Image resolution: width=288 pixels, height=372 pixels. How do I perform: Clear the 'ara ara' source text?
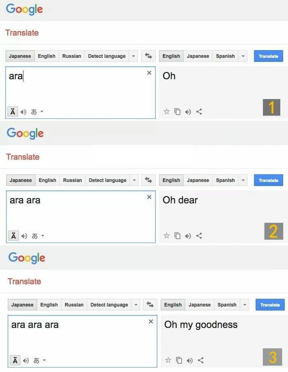click(149, 197)
